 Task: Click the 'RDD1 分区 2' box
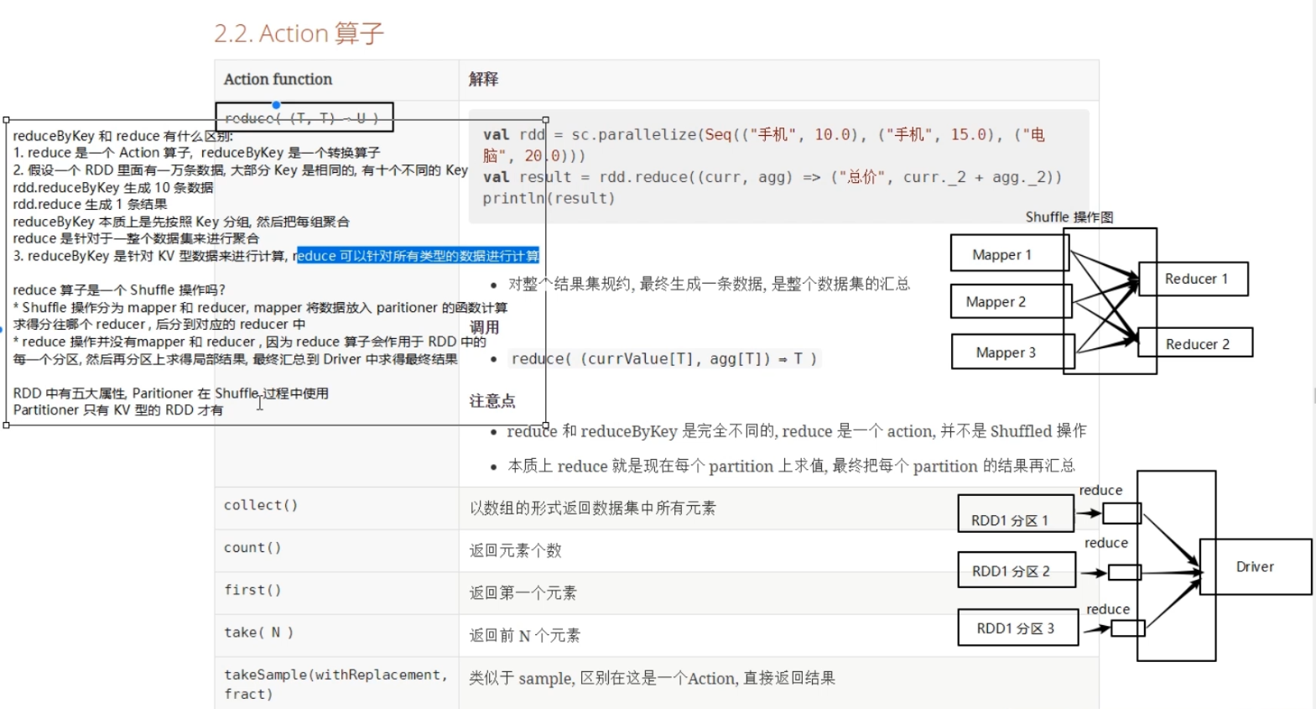tap(1017, 570)
